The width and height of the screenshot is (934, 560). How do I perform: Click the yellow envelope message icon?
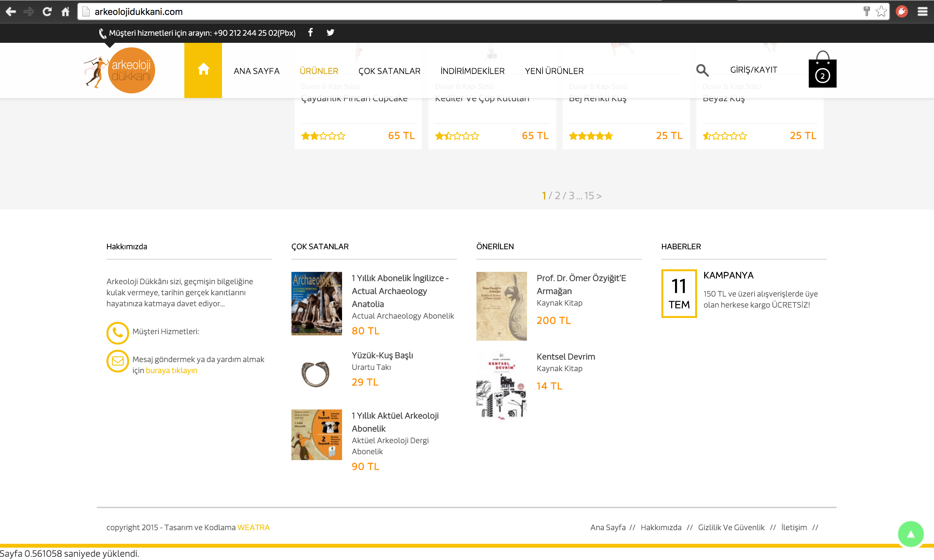[x=118, y=361]
